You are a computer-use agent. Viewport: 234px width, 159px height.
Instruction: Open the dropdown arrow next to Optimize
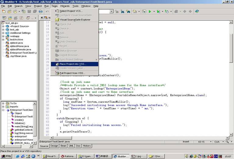(171, 11)
